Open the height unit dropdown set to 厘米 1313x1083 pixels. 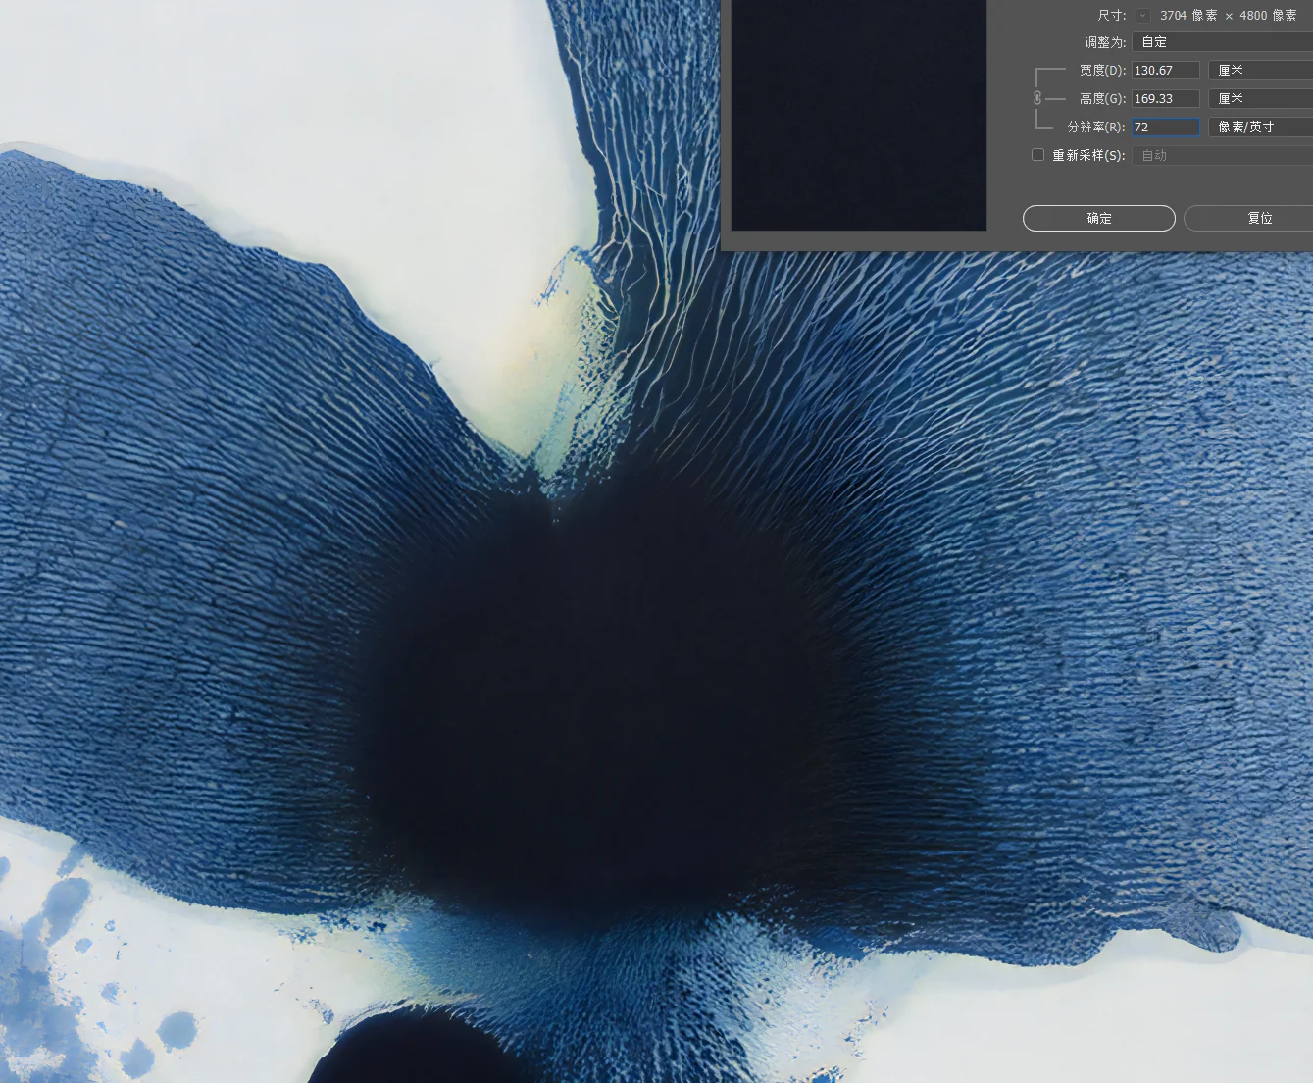tap(1260, 99)
